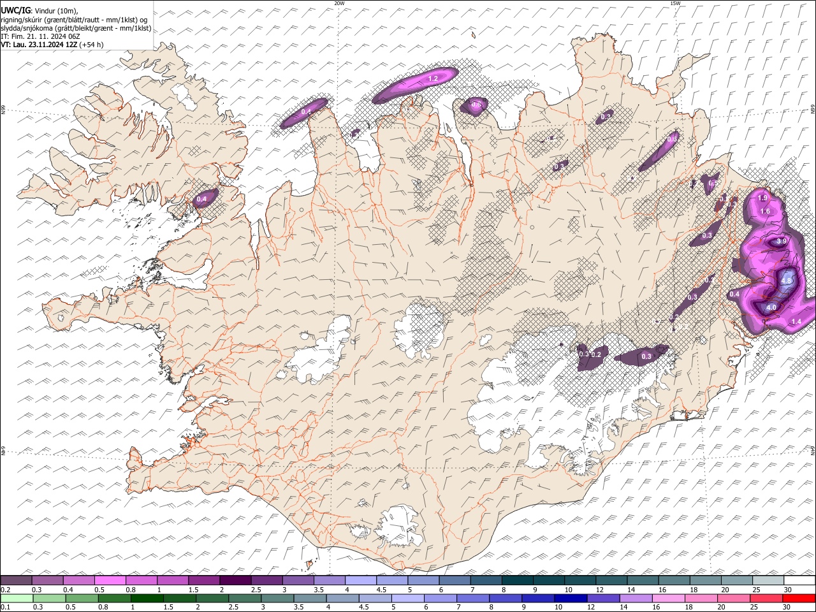Image resolution: width=816 pixels, height=612 pixels.
Task: Select top-row legend swatch labeled 12
Action: tap(610, 581)
